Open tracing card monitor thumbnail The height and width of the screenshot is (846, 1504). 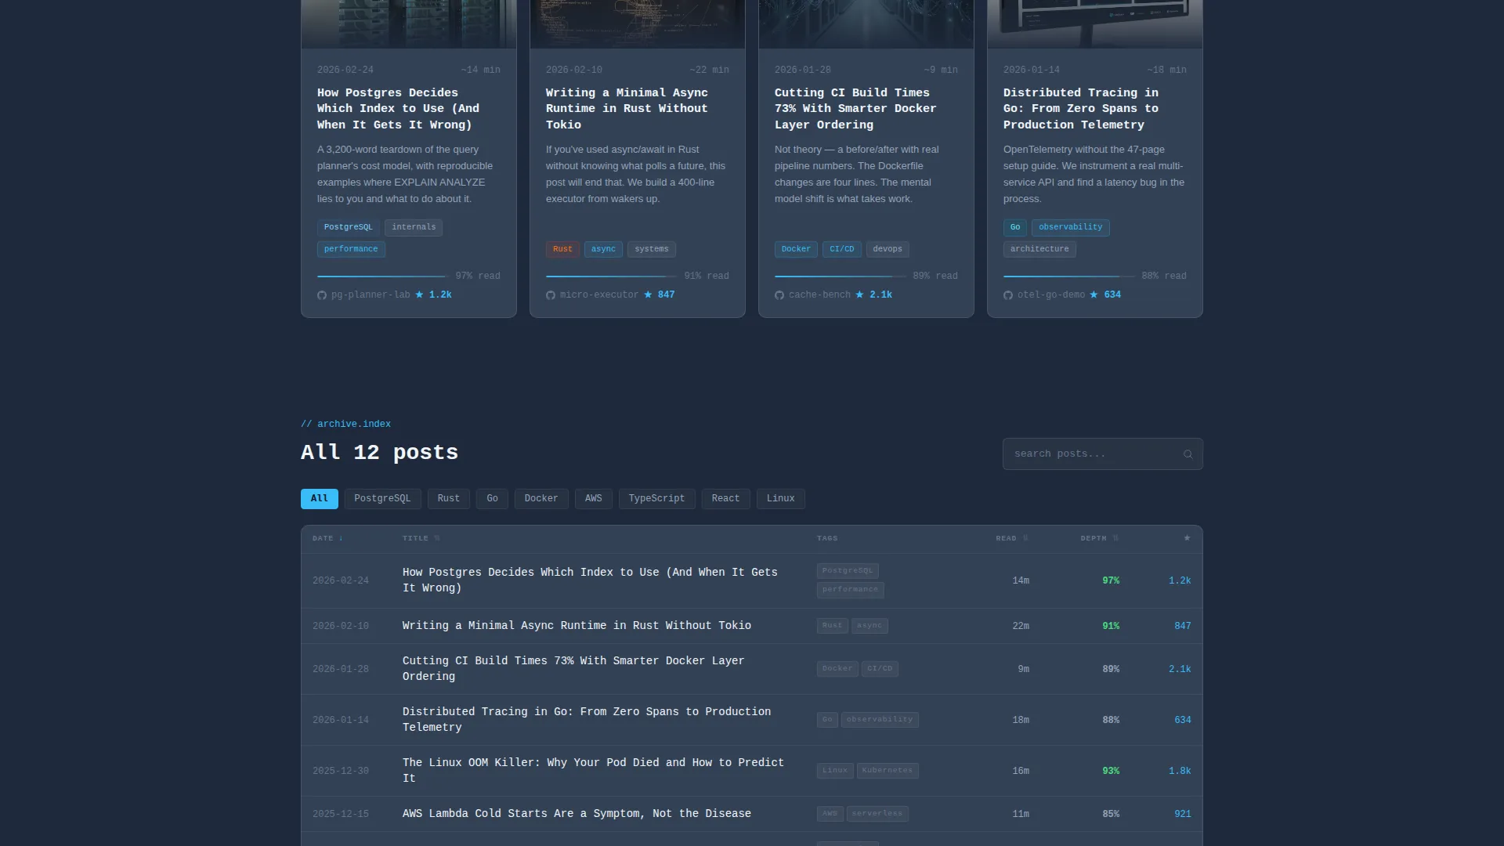click(x=1095, y=23)
